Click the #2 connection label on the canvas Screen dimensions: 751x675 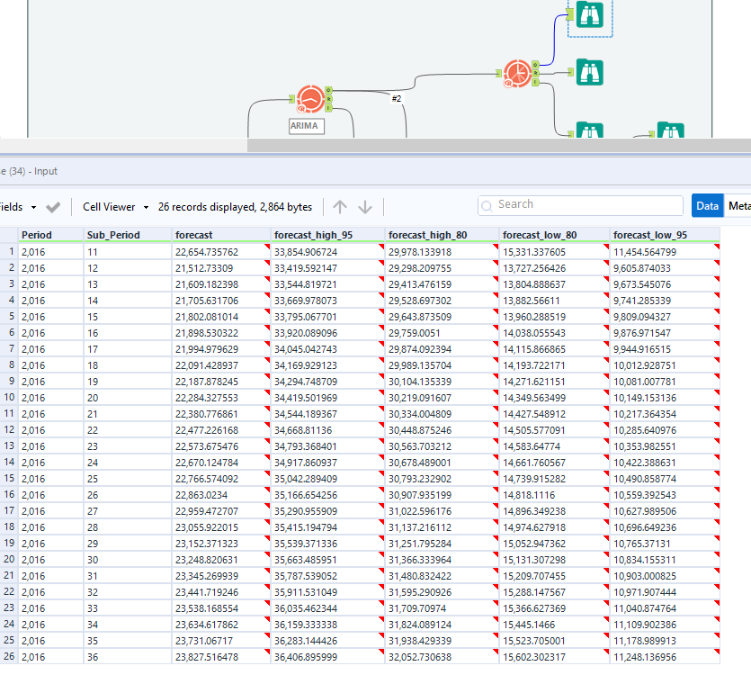pos(396,99)
